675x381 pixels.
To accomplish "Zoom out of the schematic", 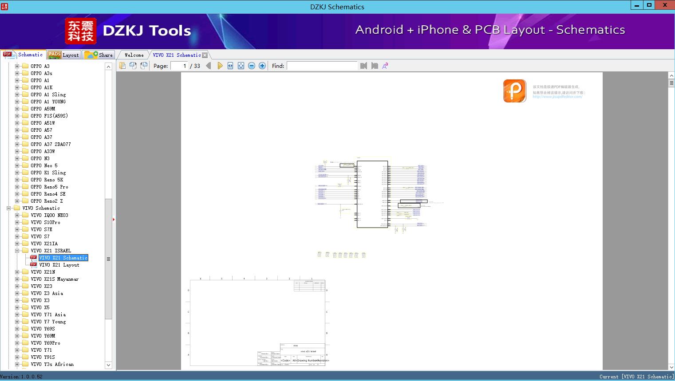I will click(x=252, y=66).
